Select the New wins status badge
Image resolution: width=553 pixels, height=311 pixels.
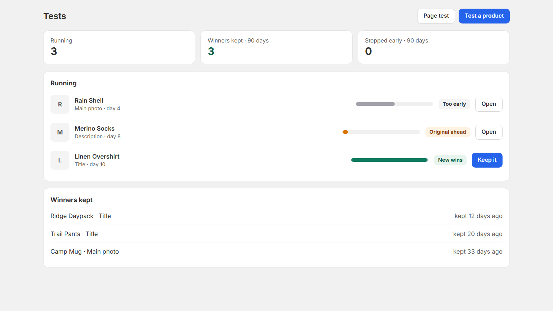[450, 160]
